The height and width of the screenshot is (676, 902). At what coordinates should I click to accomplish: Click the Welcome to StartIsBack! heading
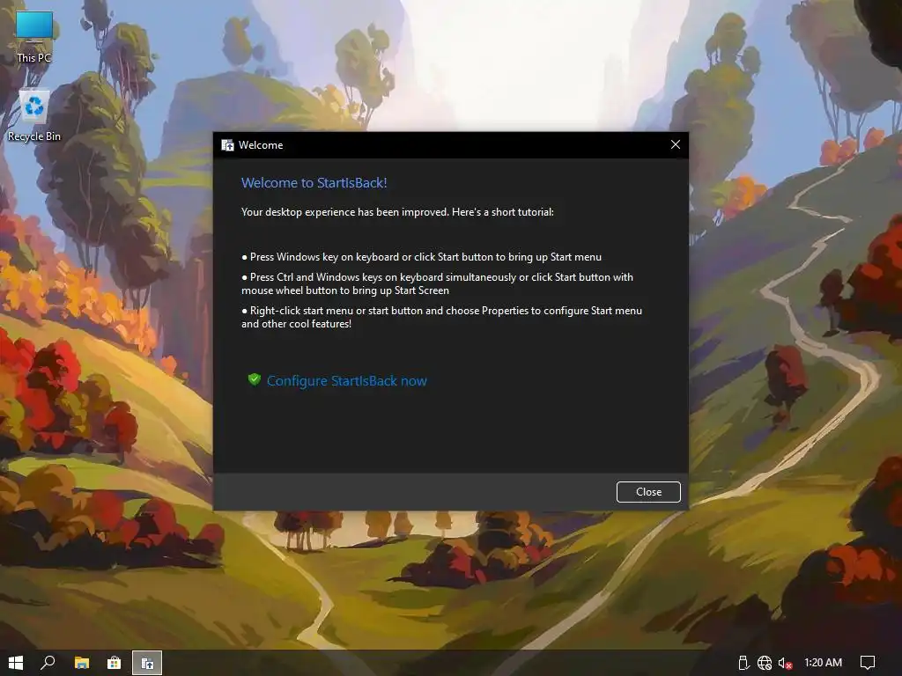click(x=314, y=183)
